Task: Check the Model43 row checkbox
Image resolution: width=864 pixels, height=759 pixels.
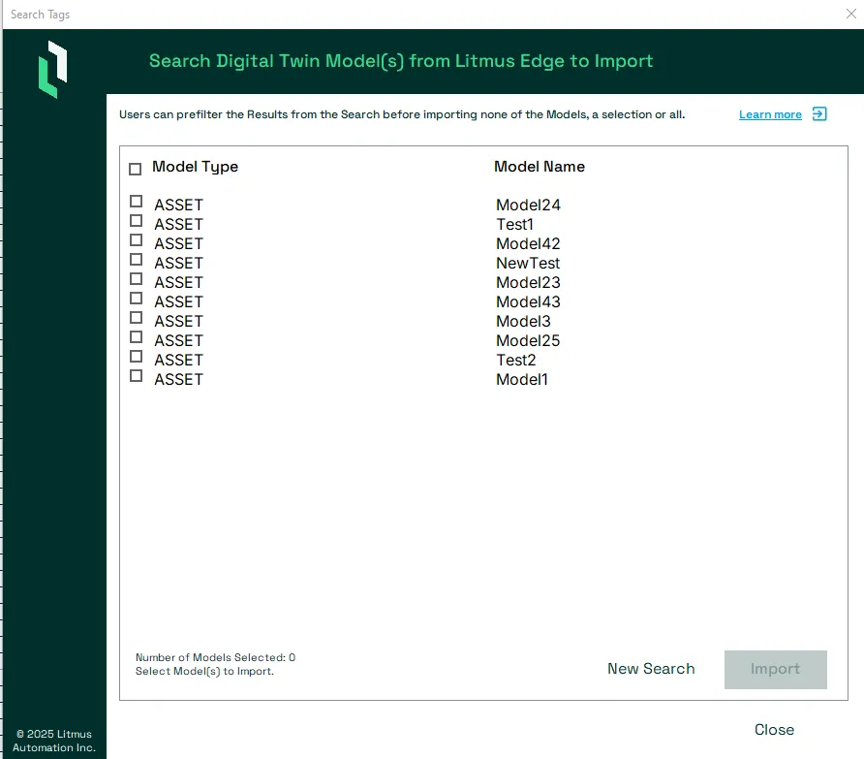Action: click(137, 299)
